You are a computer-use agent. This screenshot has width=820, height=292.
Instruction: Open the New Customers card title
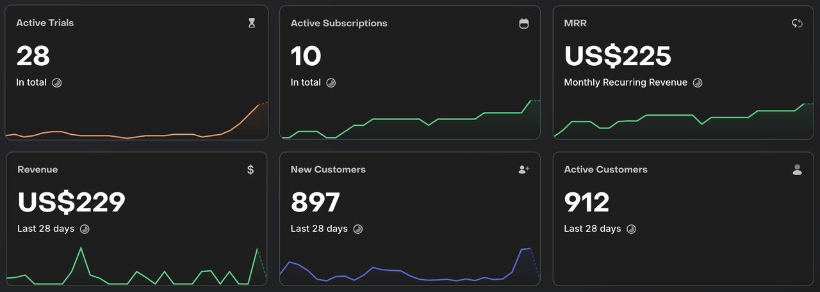(x=328, y=169)
